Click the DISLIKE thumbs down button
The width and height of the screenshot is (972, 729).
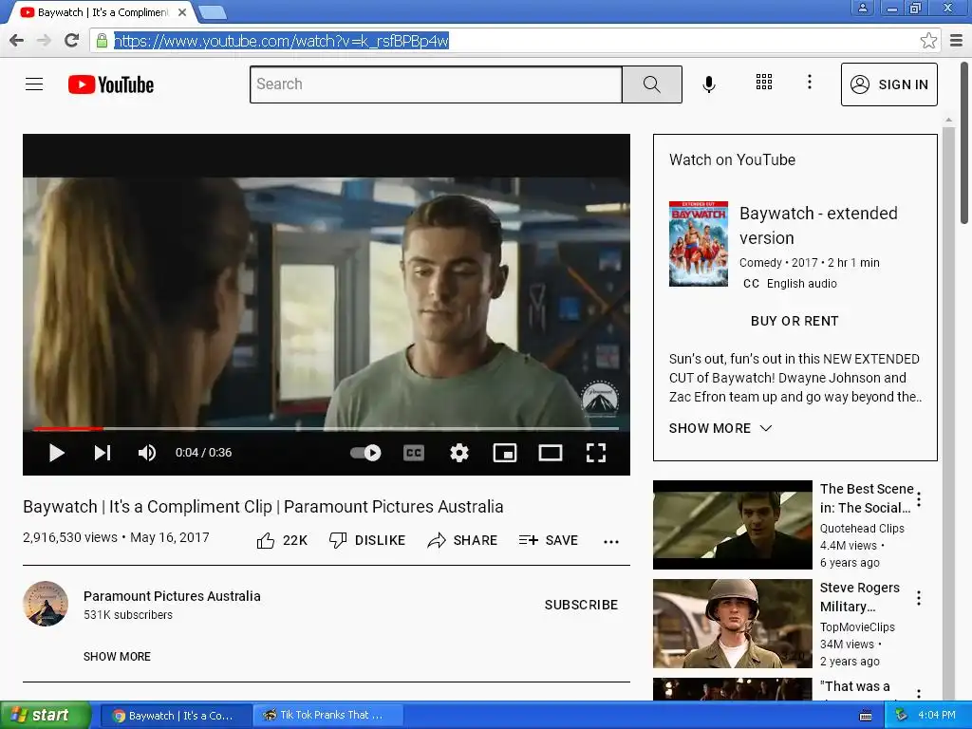point(367,540)
